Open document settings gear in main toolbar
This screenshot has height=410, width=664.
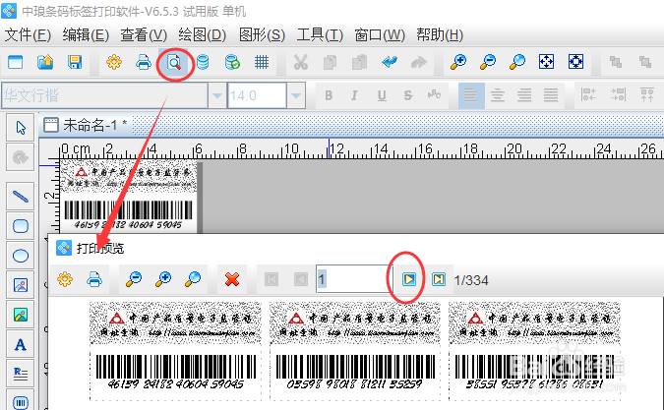click(x=114, y=62)
